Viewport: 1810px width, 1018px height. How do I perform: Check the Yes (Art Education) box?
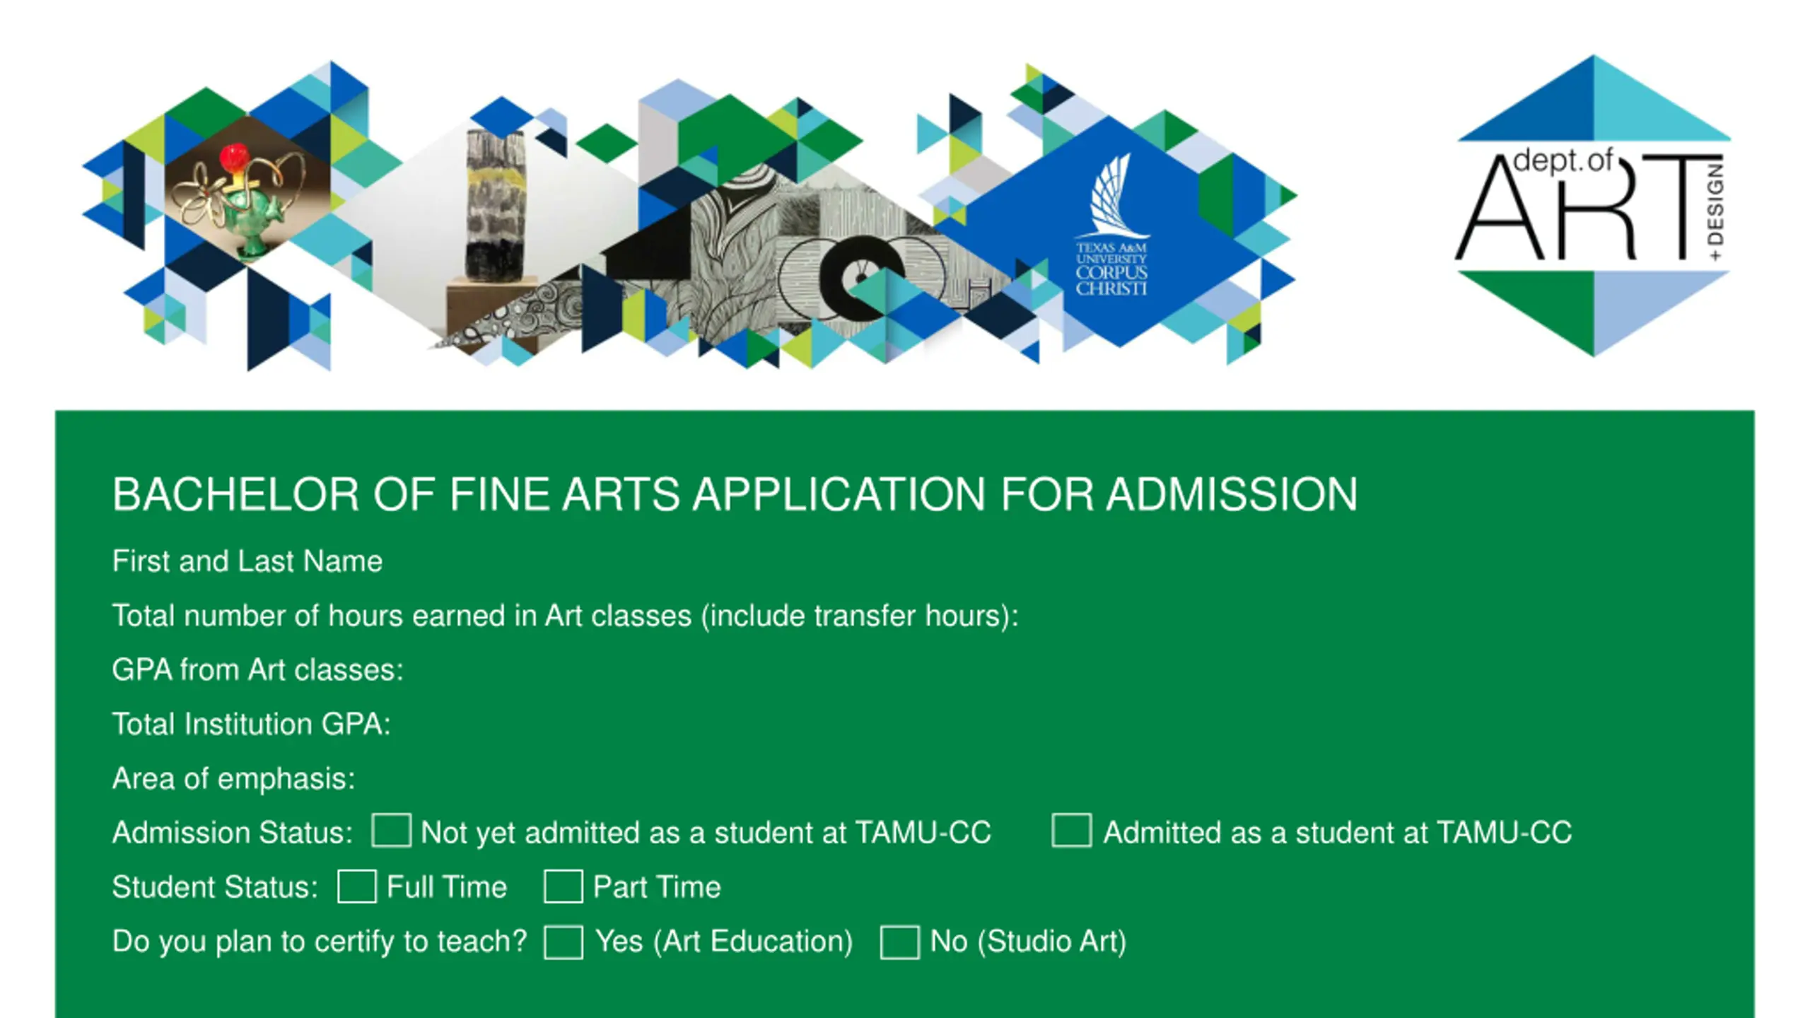coord(564,942)
